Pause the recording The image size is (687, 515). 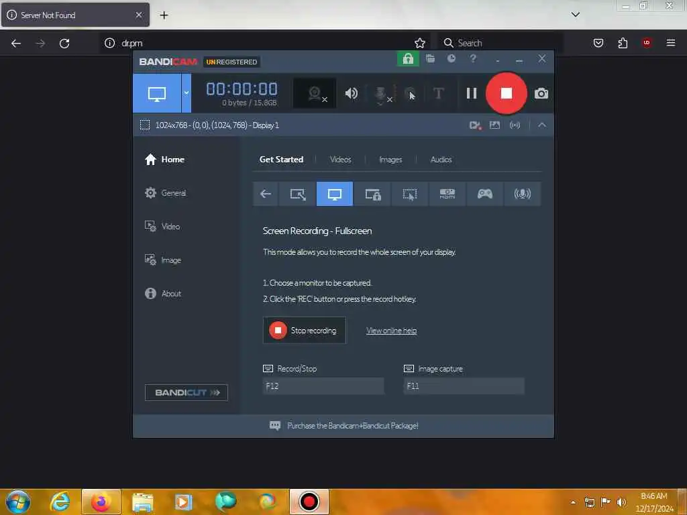pyautogui.click(x=472, y=93)
